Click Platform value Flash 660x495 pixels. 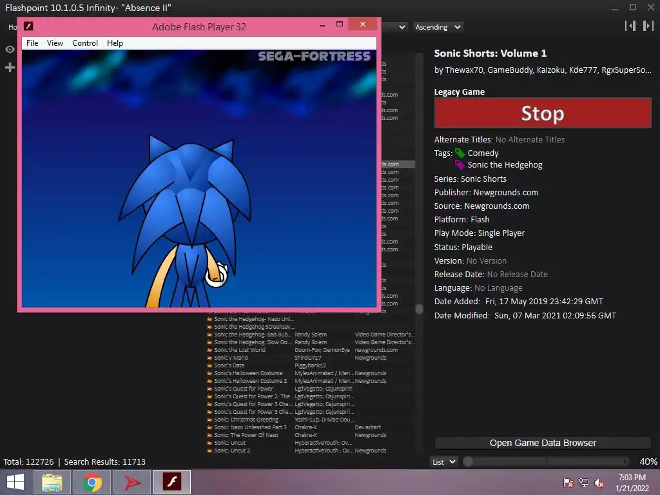click(480, 219)
